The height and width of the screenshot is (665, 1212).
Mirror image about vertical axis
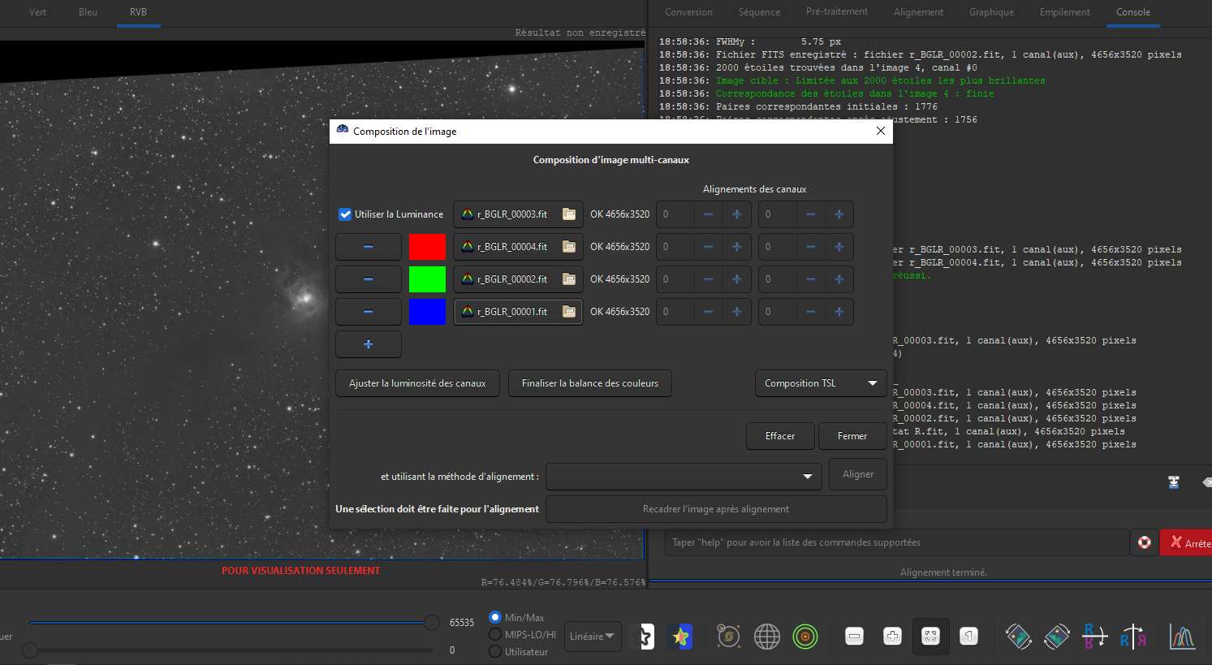1133,637
